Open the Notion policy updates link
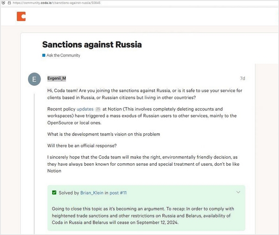Screen dimensions: 279x235 click(x=85, y=109)
